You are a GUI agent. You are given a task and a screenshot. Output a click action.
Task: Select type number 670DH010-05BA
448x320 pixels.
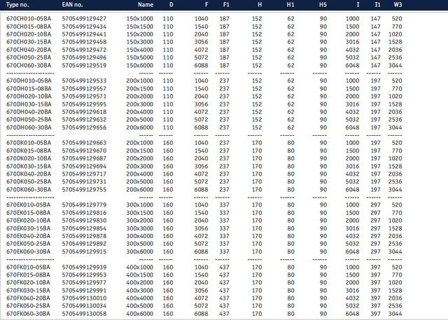(x=29, y=81)
